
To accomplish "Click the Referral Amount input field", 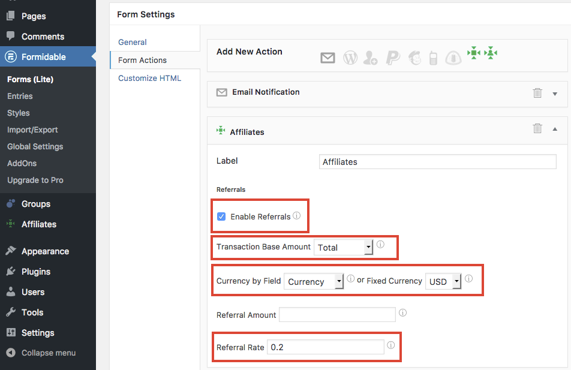I will 337,315.
